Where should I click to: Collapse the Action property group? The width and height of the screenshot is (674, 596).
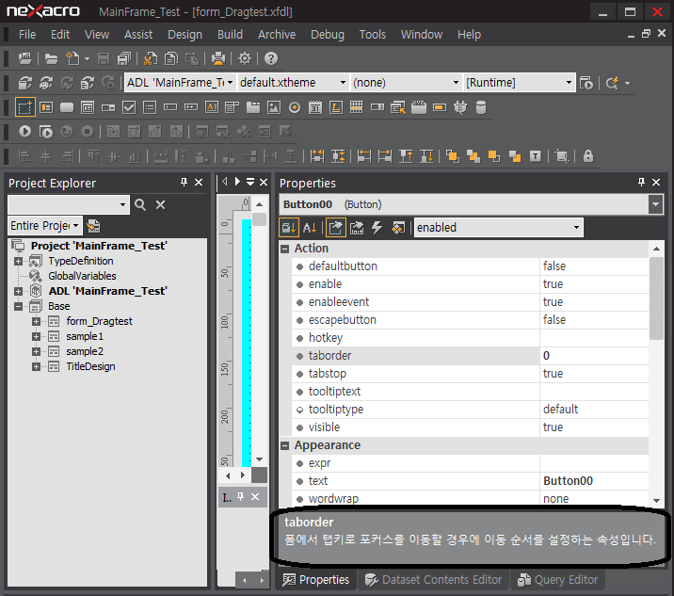point(284,249)
